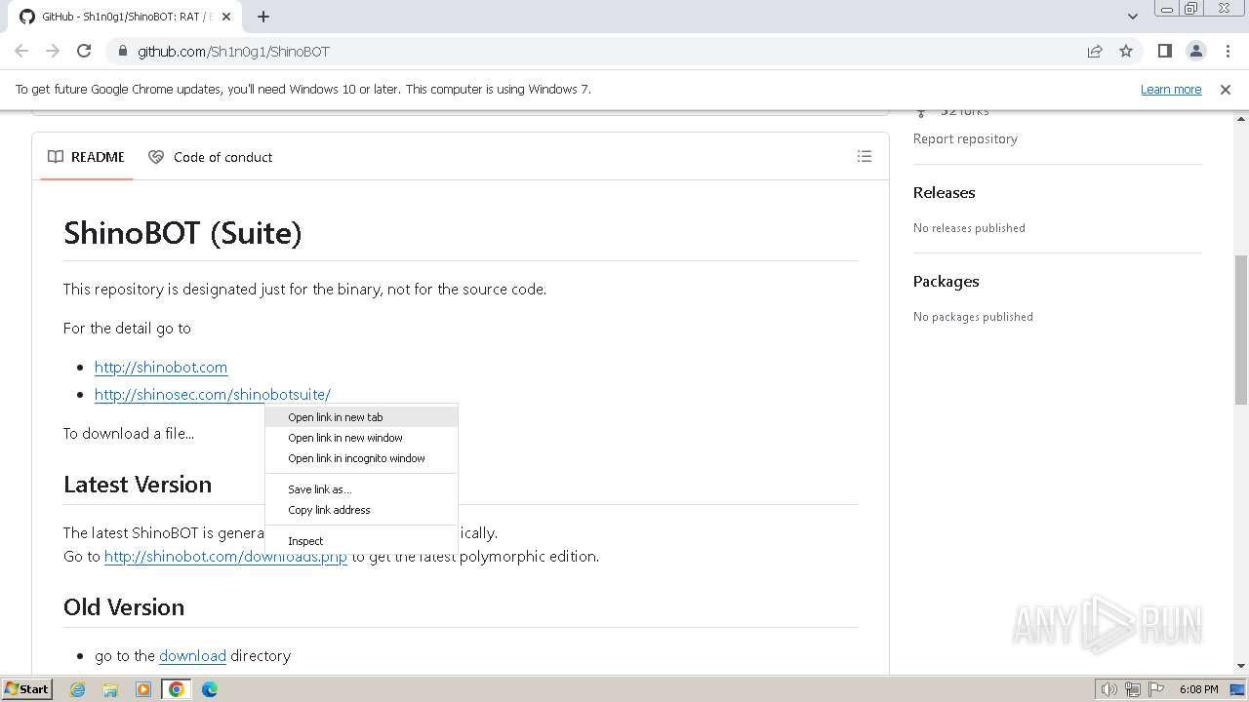This screenshot has width=1249, height=702.
Task: Launch Internet Explorer from taskbar
Action: (x=78, y=689)
